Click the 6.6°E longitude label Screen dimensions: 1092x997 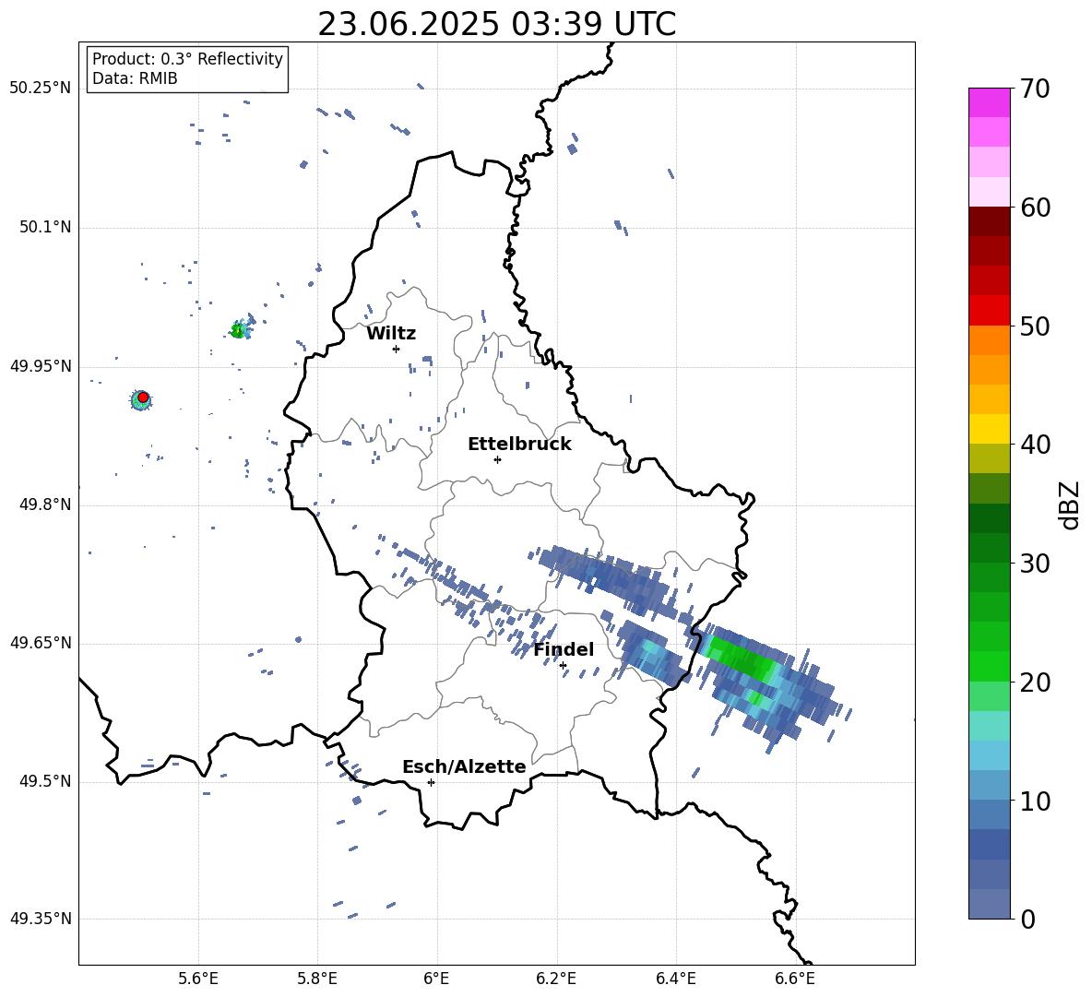coord(795,979)
